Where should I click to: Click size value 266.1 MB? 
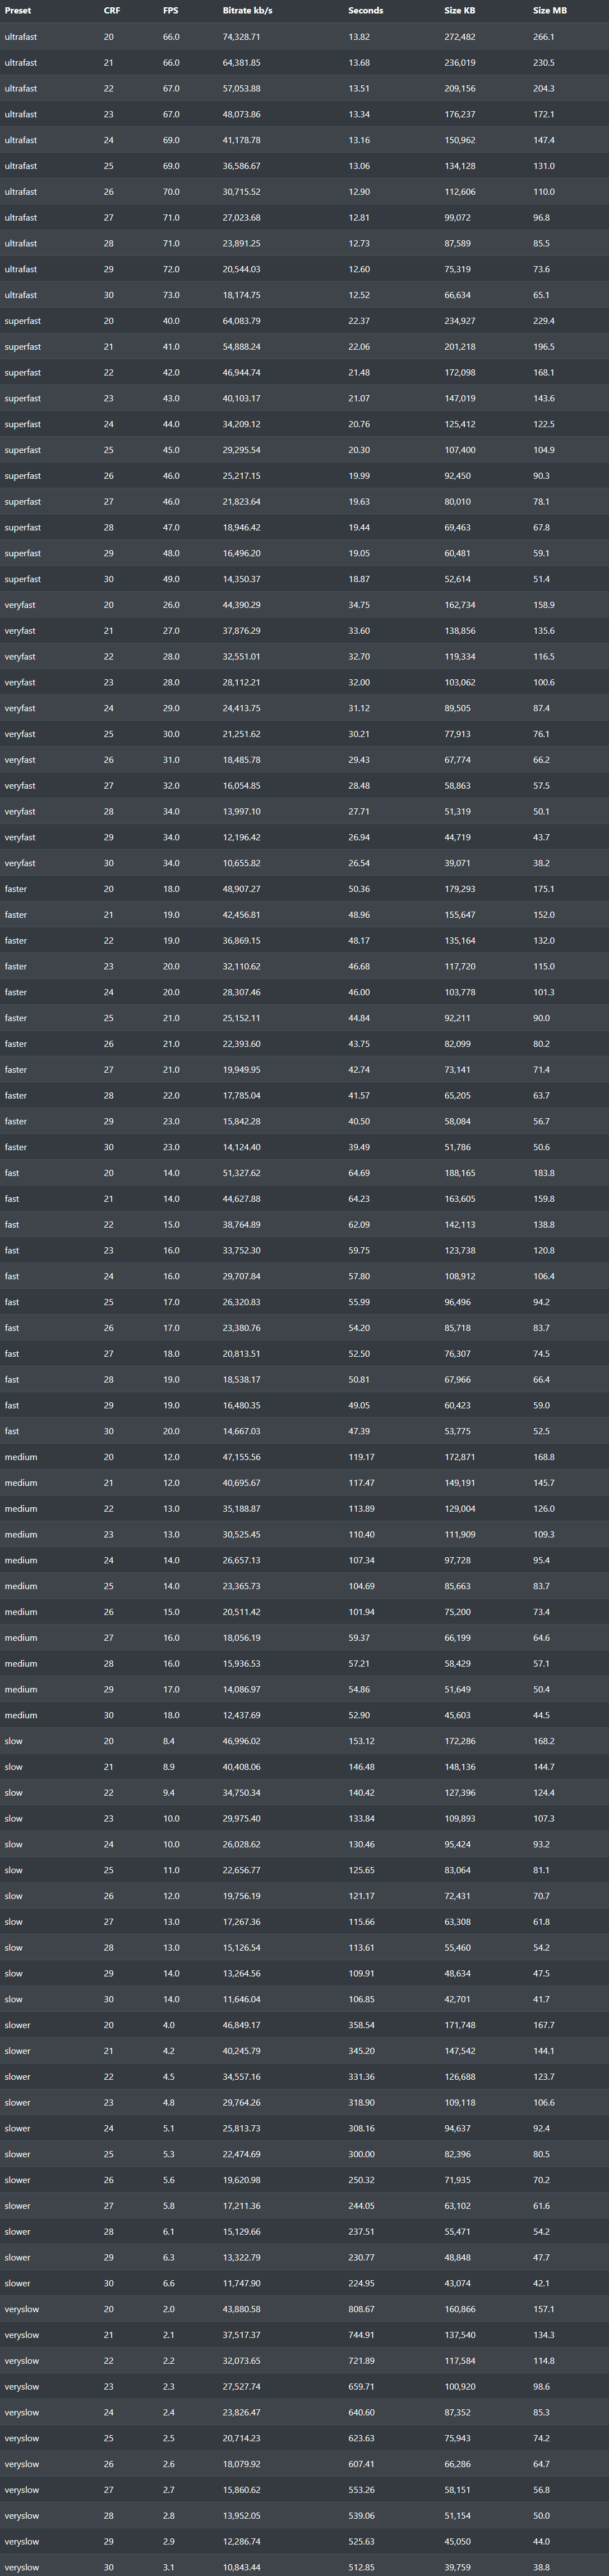tap(543, 36)
